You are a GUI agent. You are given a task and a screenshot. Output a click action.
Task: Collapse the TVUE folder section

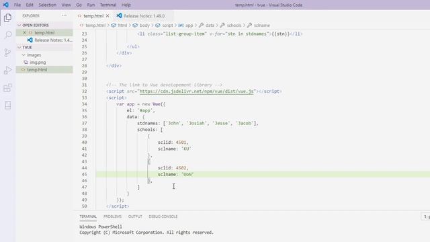pyautogui.click(x=19, y=48)
